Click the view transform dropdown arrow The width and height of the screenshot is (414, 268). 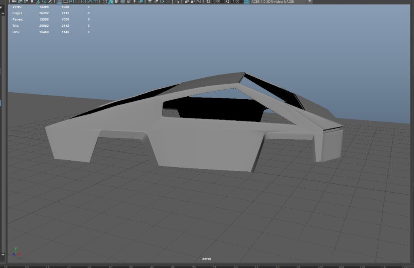point(310,2)
